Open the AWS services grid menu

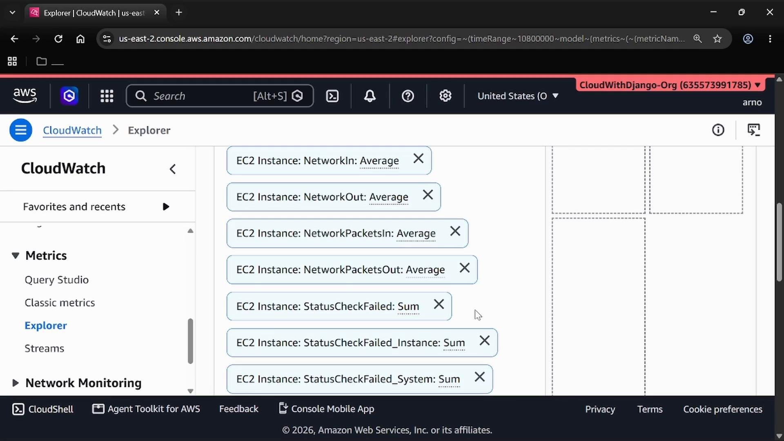coord(107,96)
